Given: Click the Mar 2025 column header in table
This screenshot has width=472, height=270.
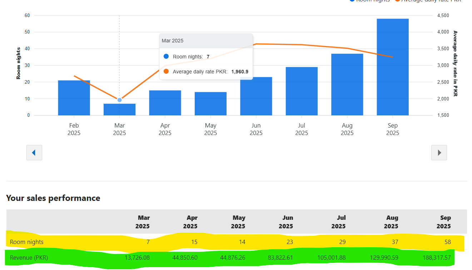Looking at the screenshot, I should (142, 222).
